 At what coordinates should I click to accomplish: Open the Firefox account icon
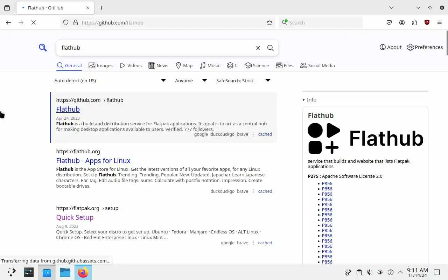point(402,22)
